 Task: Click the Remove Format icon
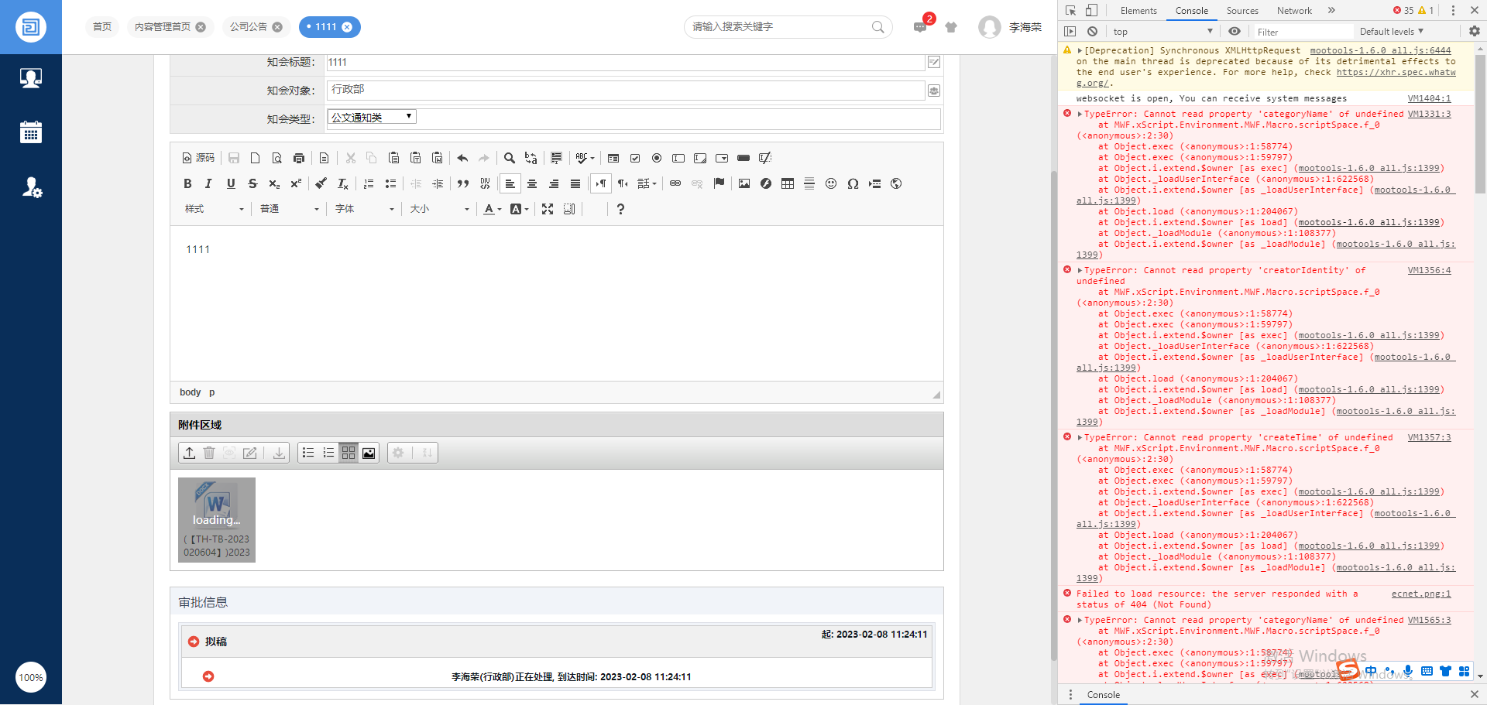[x=343, y=183]
